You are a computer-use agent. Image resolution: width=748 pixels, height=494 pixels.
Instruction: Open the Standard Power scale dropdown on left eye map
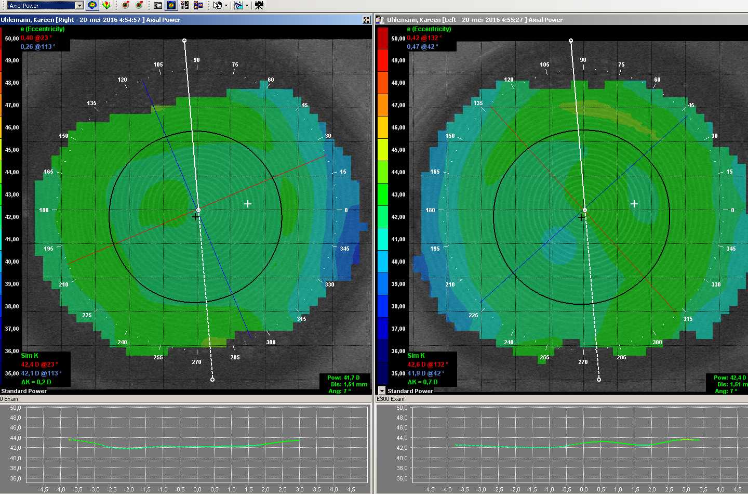click(382, 391)
